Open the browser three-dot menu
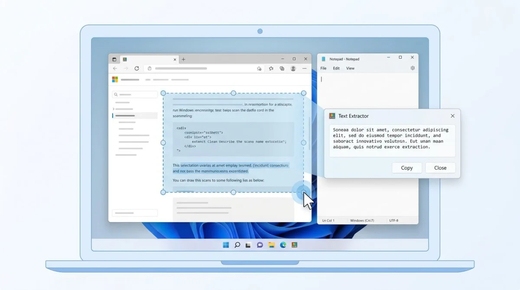520x290 pixels. pos(305,68)
